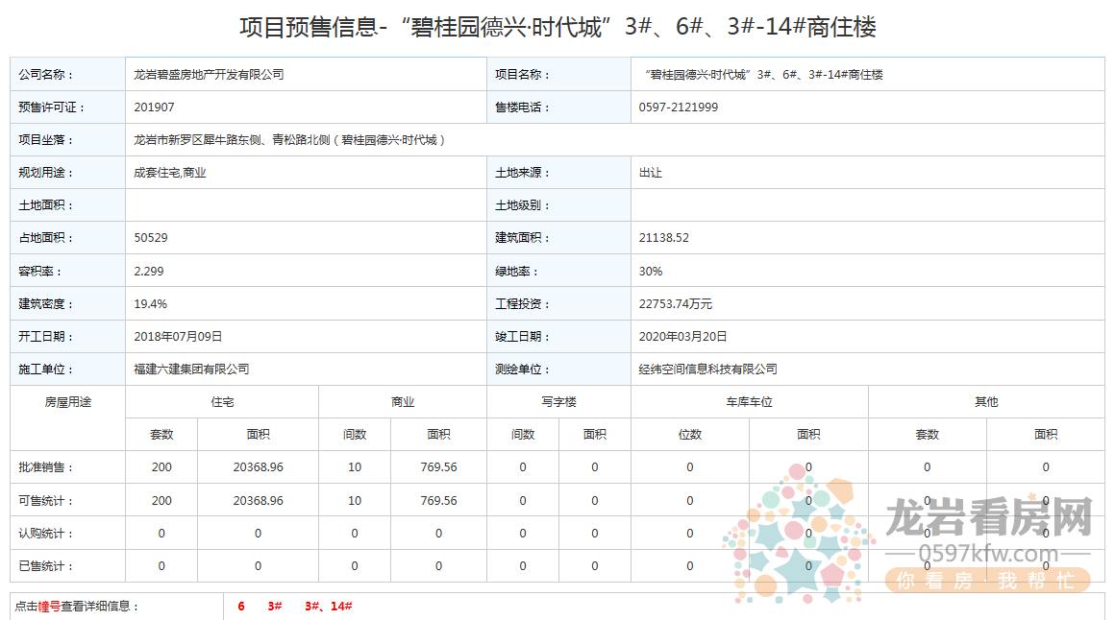Select 769.56 in the 批准销售 row
The height and width of the screenshot is (620, 1115).
pos(438,467)
